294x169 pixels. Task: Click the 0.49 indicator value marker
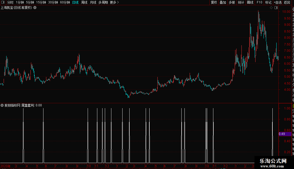(x=285, y=134)
